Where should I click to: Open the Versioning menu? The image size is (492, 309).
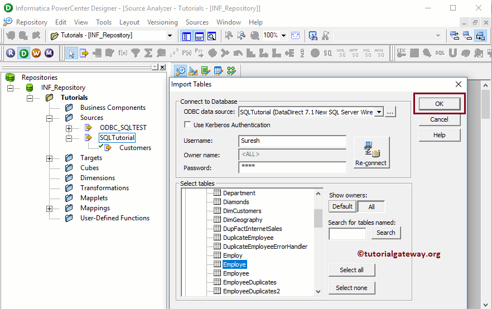(x=162, y=22)
